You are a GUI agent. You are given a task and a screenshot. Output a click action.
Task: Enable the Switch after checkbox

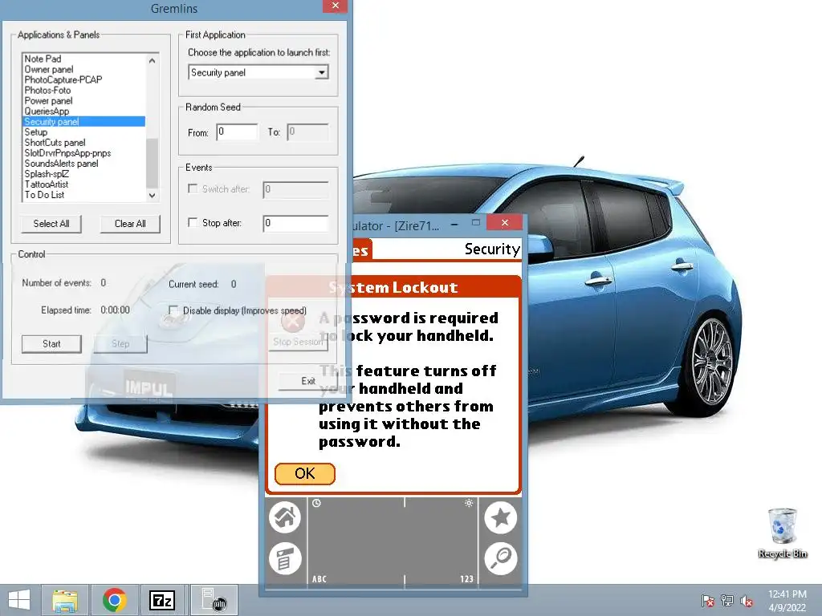coord(193,188)
